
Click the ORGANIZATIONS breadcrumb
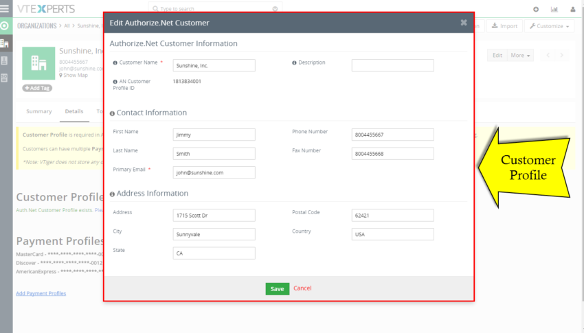coord(37,25)
